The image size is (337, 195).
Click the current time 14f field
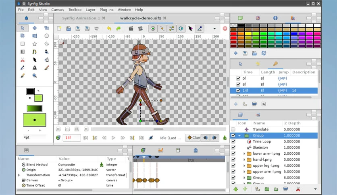(72, 138)
